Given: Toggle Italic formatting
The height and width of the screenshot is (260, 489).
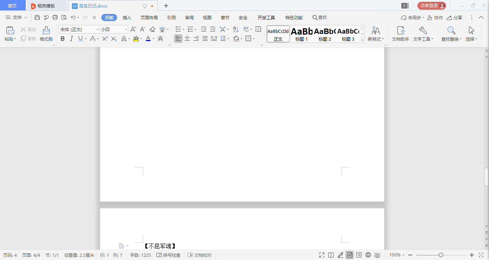Looking at the screenshot, I should coord(71,39).
